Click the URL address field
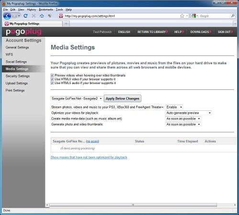This screenshot has height=215, width=239. 121,16
